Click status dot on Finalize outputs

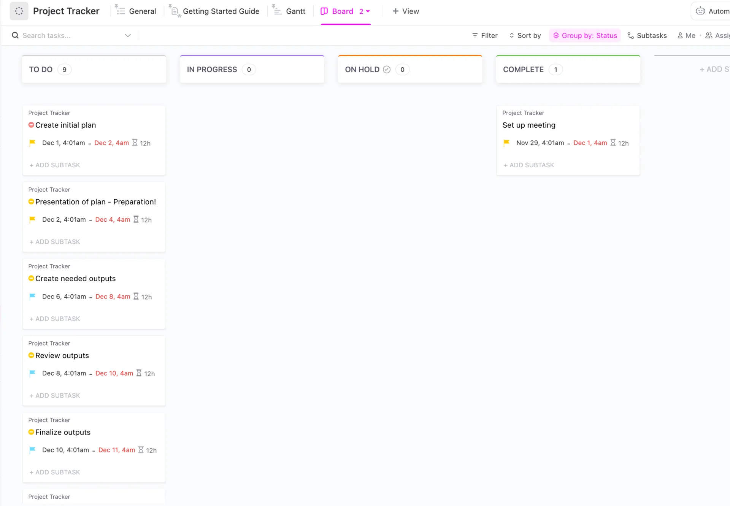coord(31,432)
